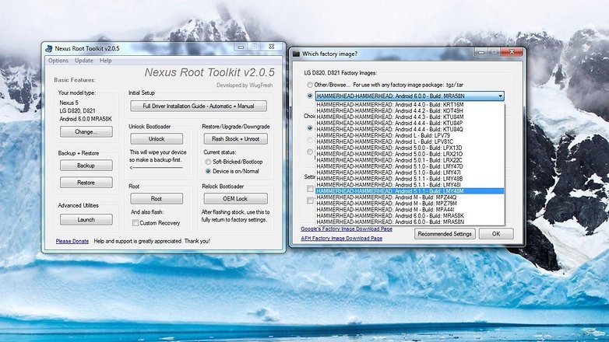The height and width of the screenshot is (342, 609).
Task: Click the Unlock bootloader button
Action: (x=157, y=139)
